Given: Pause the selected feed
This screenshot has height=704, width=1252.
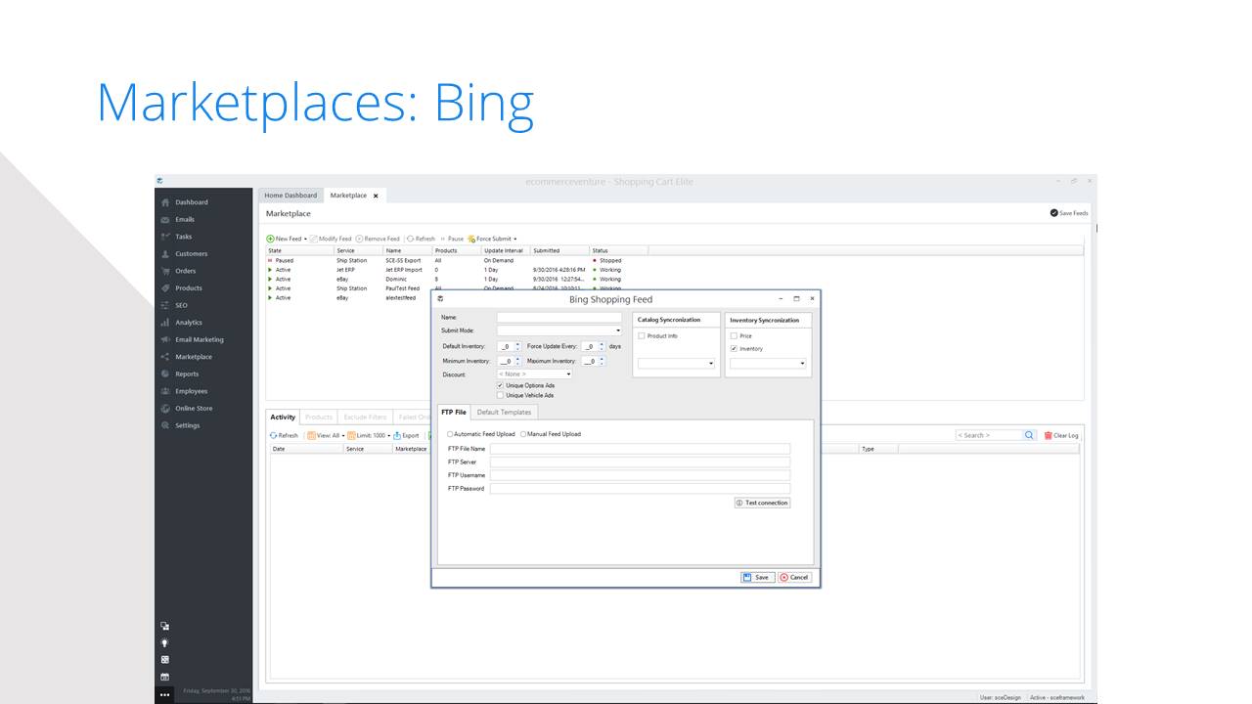Looking at the screenshot, I should (452, 239).
